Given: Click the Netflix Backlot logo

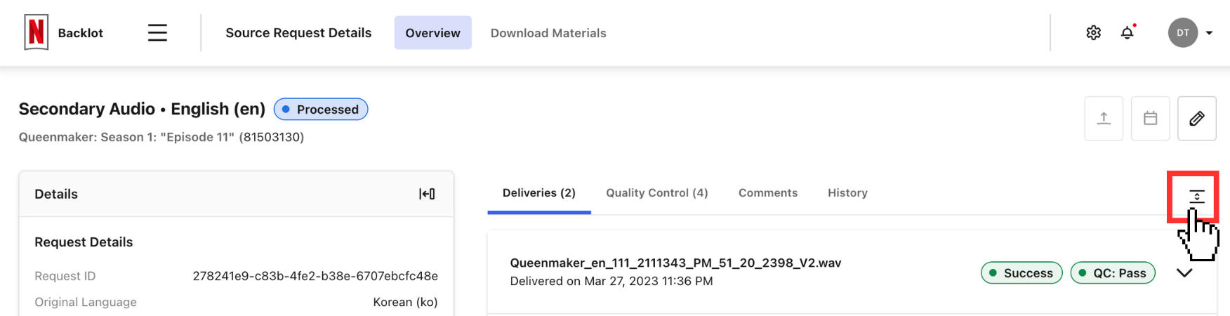Looking at the screenshot, I should point(37,32).
